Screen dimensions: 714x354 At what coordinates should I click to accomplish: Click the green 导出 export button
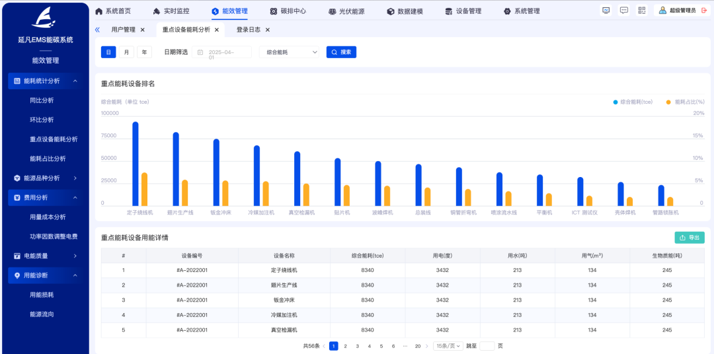(x=689, y=238)
